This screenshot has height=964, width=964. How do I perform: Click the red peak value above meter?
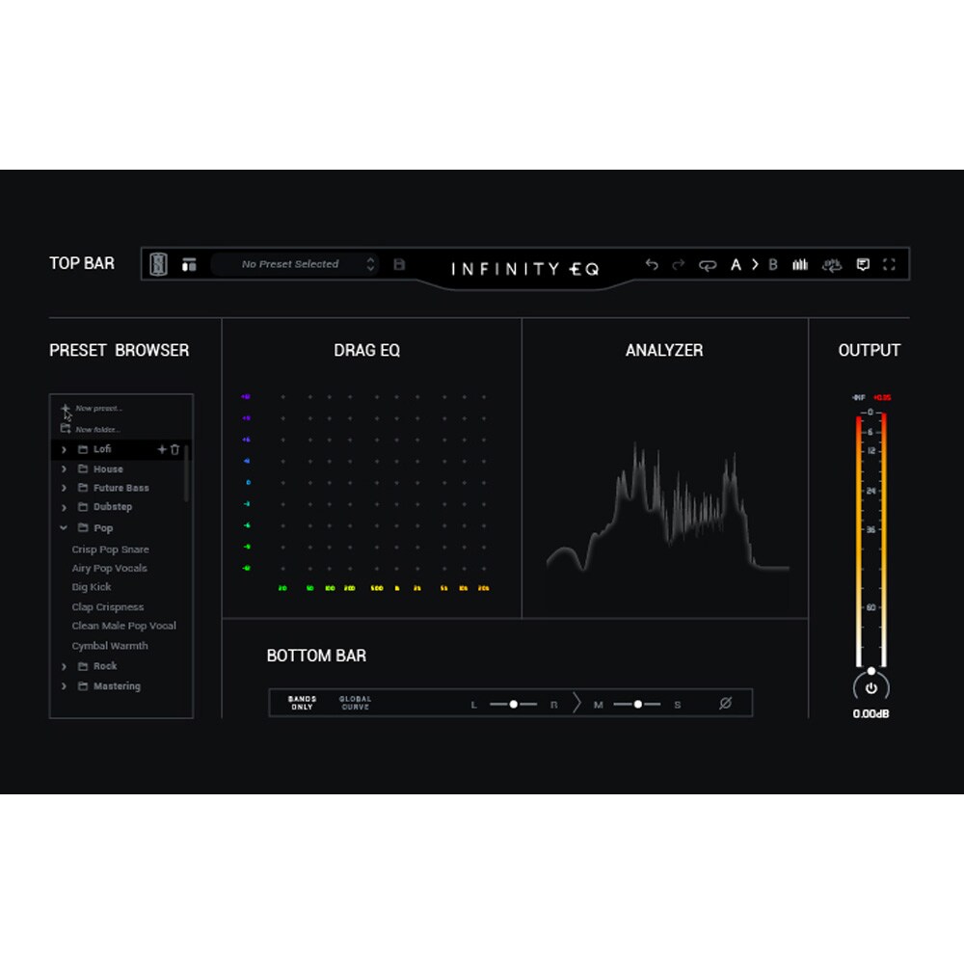point(882,398)
